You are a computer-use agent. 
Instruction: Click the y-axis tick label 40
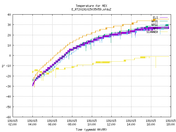9,15
